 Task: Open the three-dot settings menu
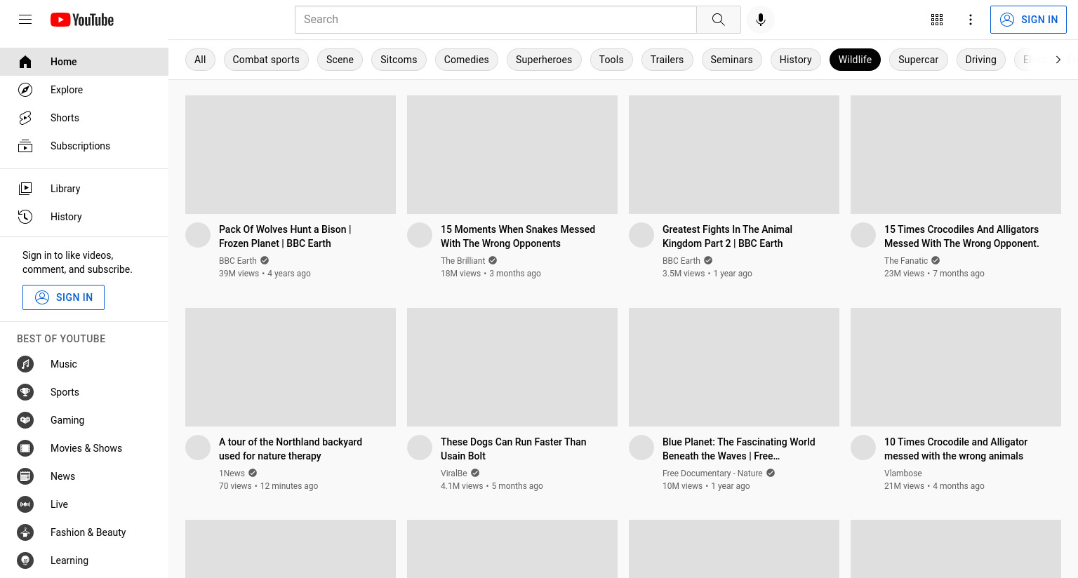pyautogui.click(x=971, y=20)
